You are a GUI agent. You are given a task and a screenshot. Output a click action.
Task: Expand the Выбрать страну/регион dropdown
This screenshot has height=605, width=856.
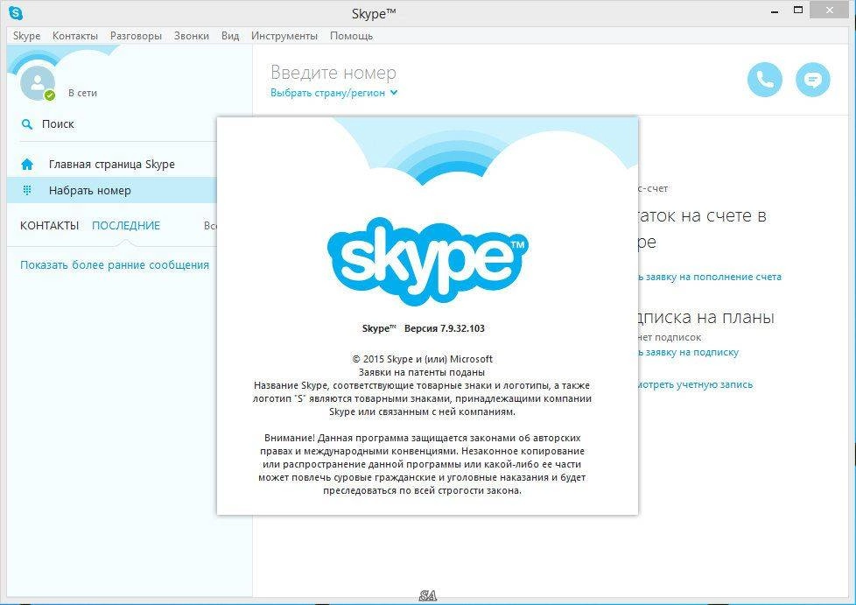tap(334, 93)
